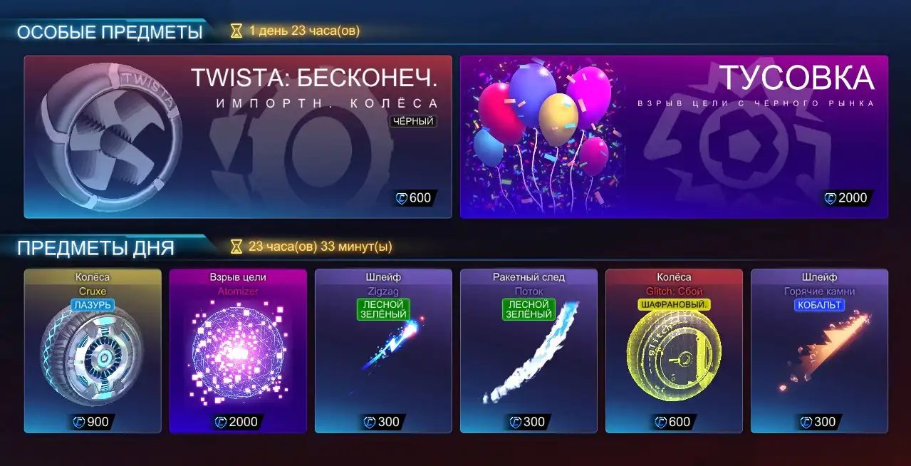
Task: Select the Glitch: Сбой wheels card
Action: coord(674,351)
